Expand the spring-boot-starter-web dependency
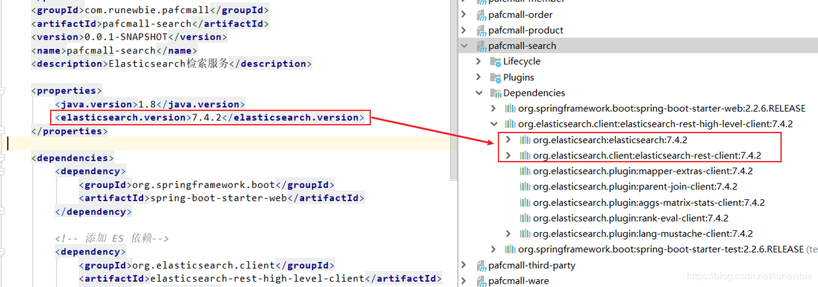 493,108
